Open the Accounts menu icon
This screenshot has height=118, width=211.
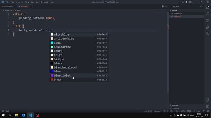tap(208, 100)
